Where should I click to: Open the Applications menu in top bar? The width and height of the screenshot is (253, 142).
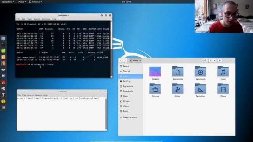[x=8, y=2]
